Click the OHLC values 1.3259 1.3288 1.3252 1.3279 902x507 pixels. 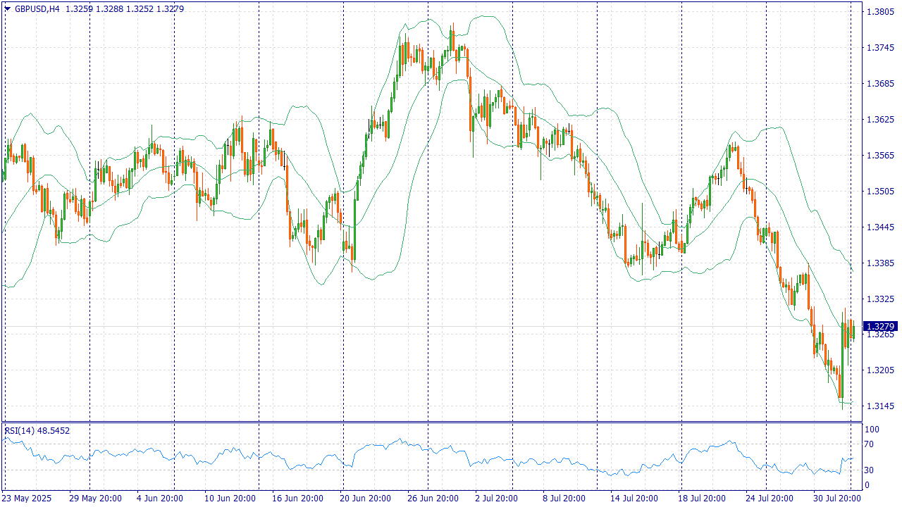pyautogui.click(x=125, y=8)
